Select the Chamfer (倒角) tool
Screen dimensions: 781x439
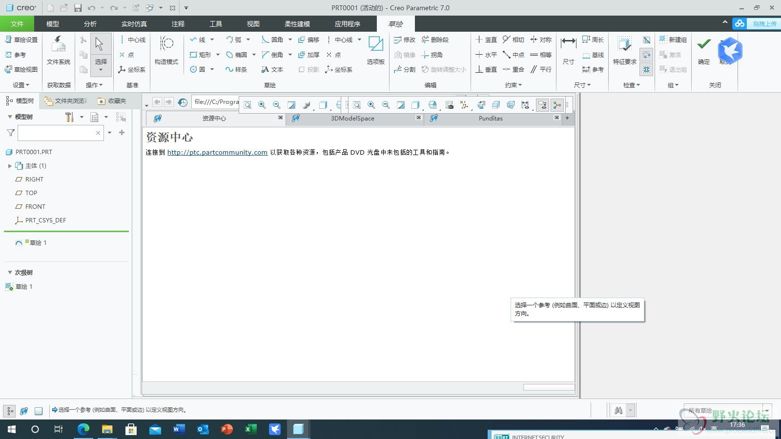pyautogui.click(x=272, y=55)
